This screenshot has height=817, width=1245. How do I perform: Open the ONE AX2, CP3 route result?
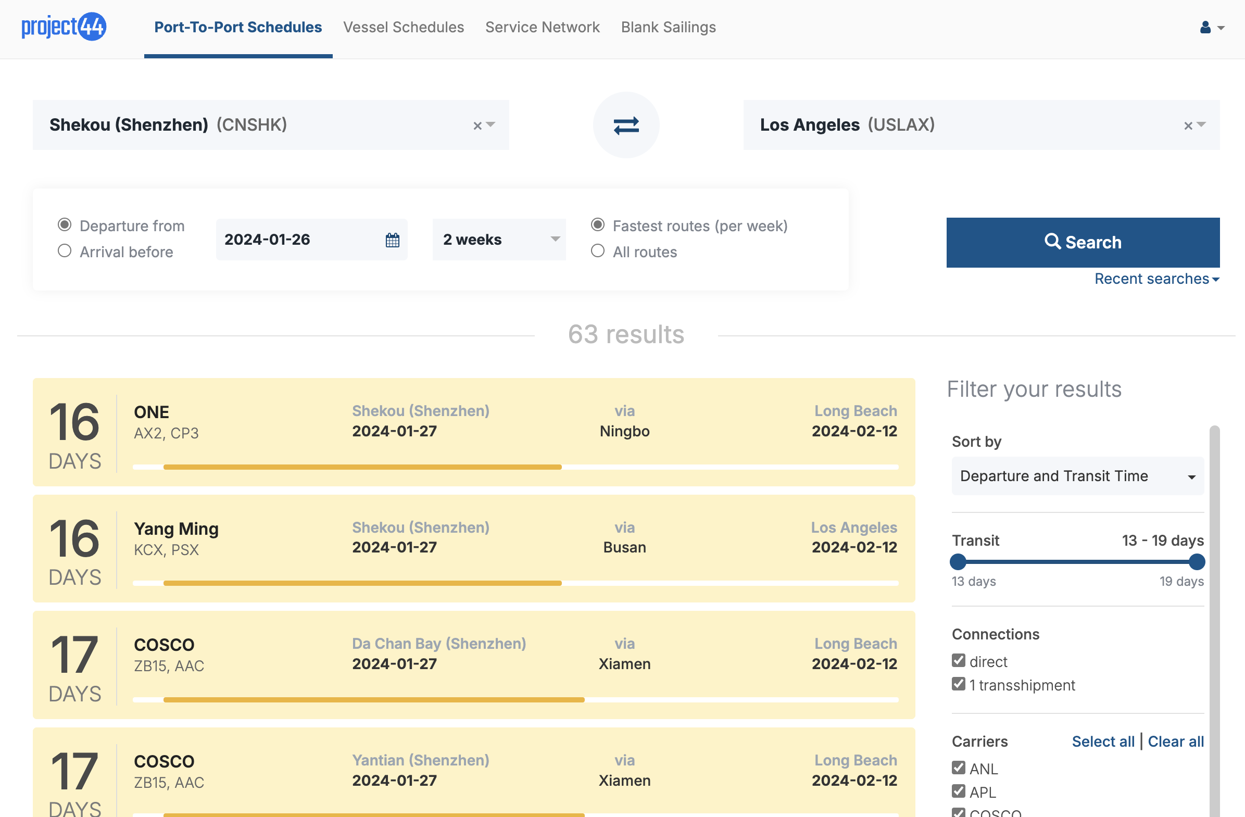click(x=474, y=433)
